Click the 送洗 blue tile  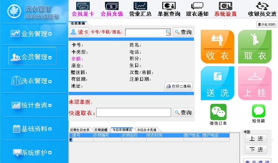(x=217, y=83)
